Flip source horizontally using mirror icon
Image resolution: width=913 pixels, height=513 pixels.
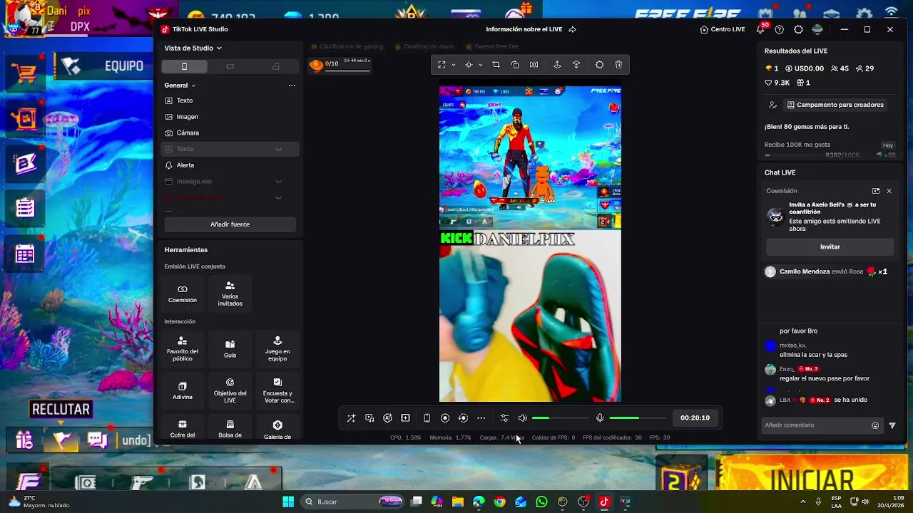click(534, 65)
